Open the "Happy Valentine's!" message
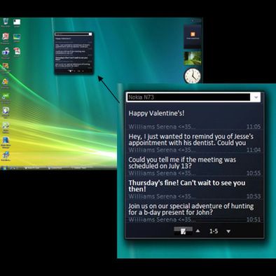The height and width of the screenshot is (276, 276). click(156, 113)
